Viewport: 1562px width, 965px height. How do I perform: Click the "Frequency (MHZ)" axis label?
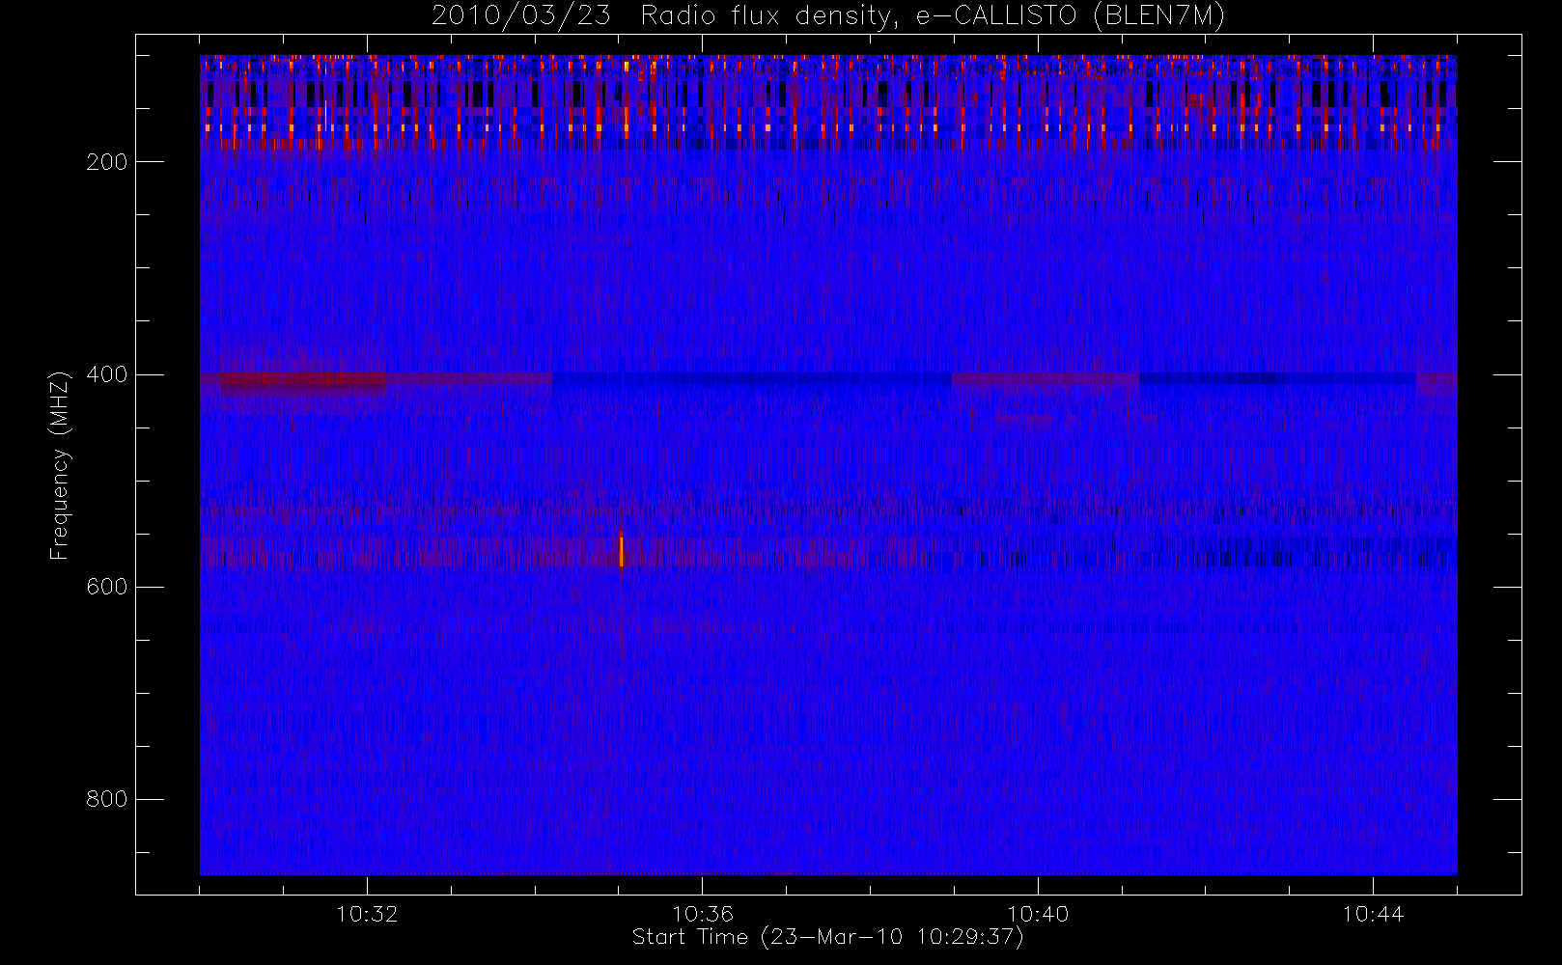point(60,465)
